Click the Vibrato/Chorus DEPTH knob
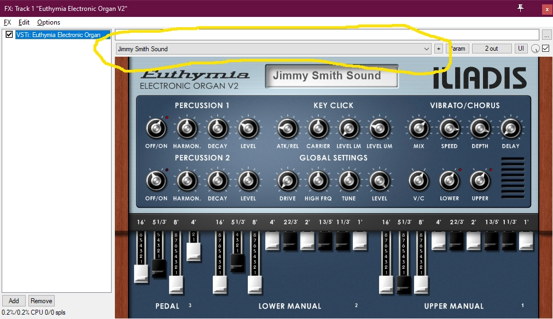 coord(480,128)
